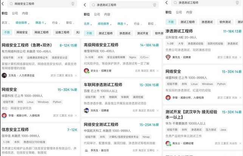Toggle the 运维工程师 filter chip

tap(62, 32)
